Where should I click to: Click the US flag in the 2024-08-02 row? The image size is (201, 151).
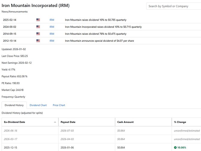pos(38,27)
